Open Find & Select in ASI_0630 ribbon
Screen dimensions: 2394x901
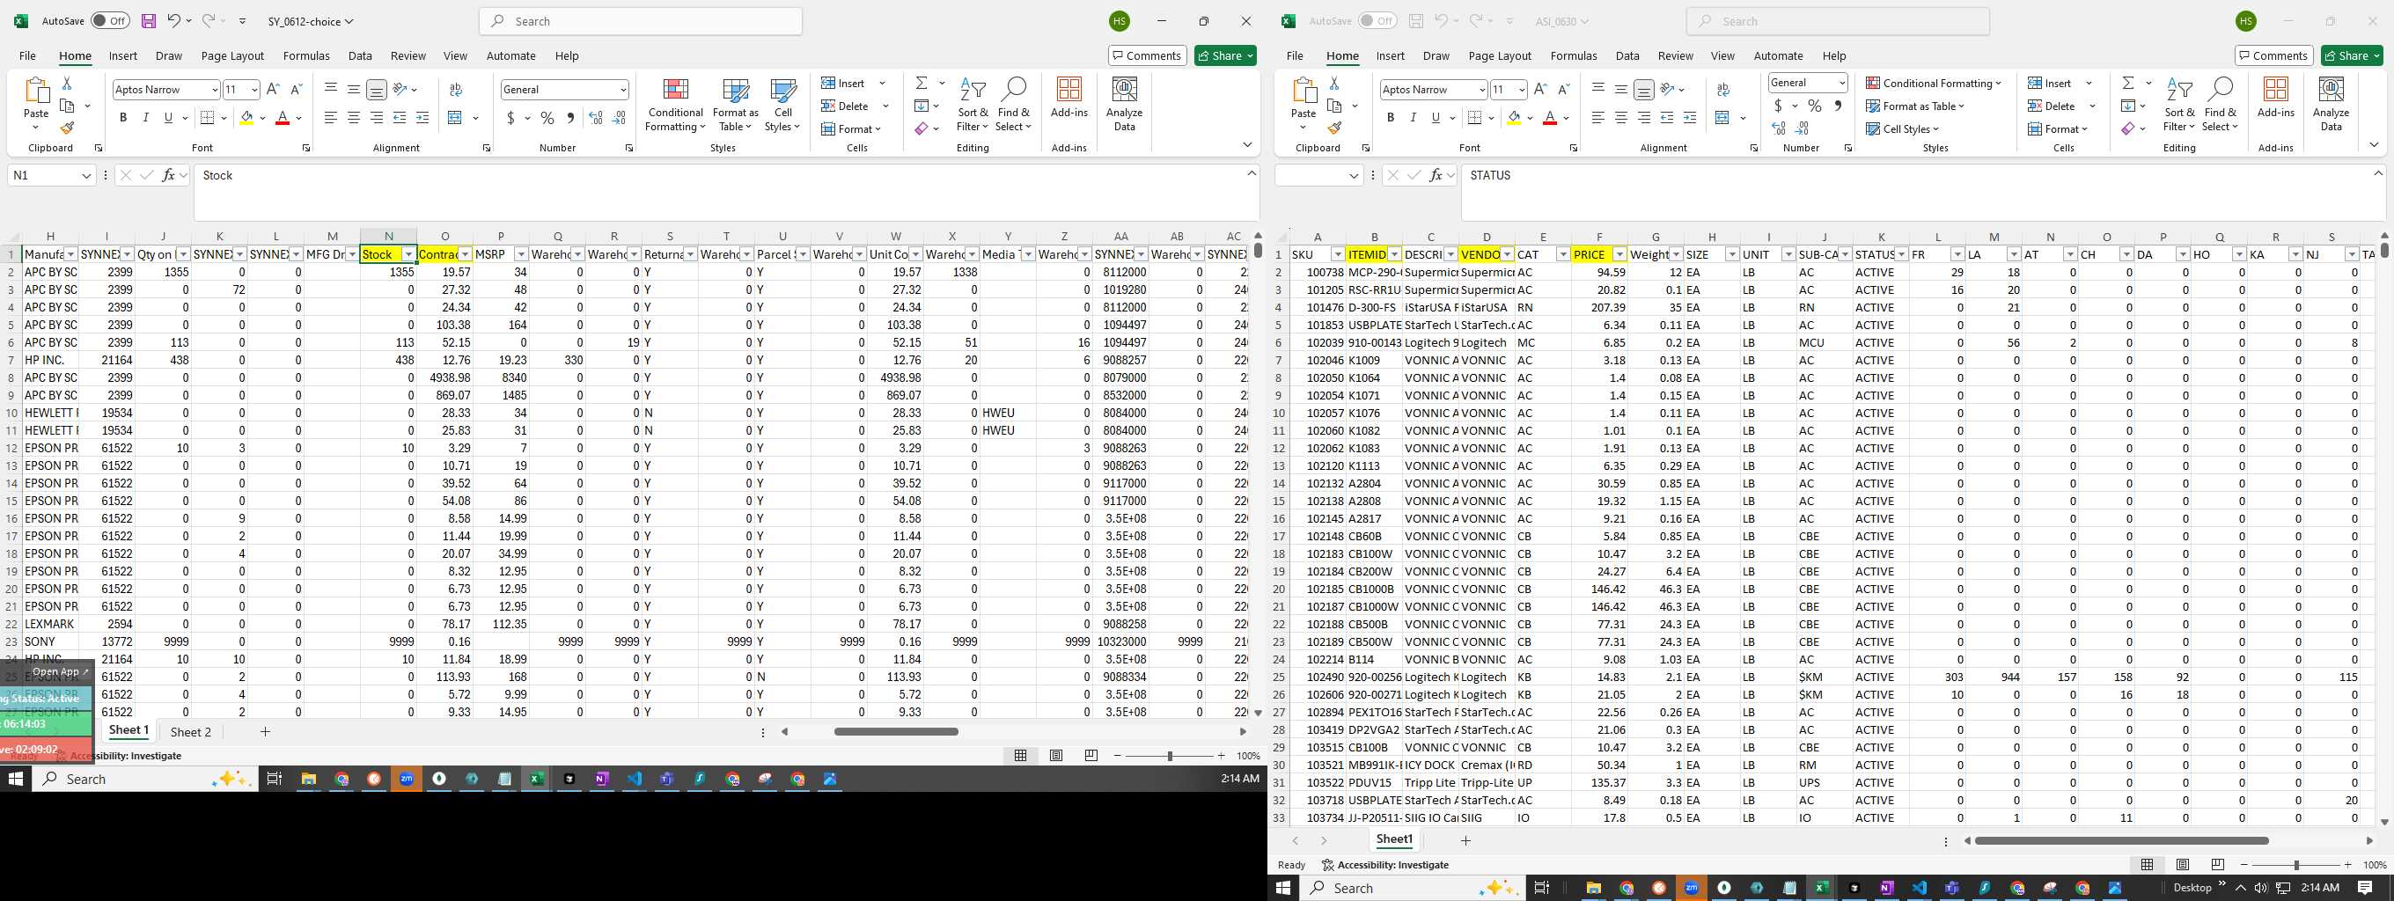[2219, 104]
